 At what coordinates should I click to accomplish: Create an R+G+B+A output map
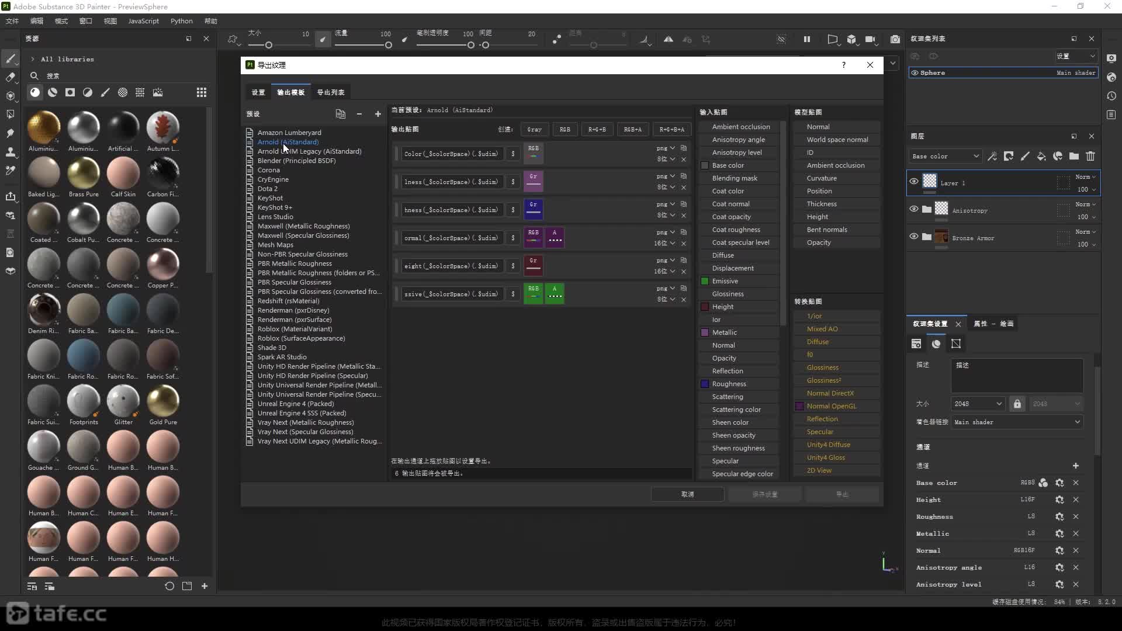tap(671, 129)
